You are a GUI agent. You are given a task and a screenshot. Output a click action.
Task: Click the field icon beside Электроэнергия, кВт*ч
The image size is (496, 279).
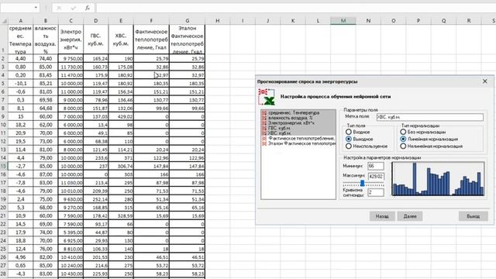[x=263, y=122]
